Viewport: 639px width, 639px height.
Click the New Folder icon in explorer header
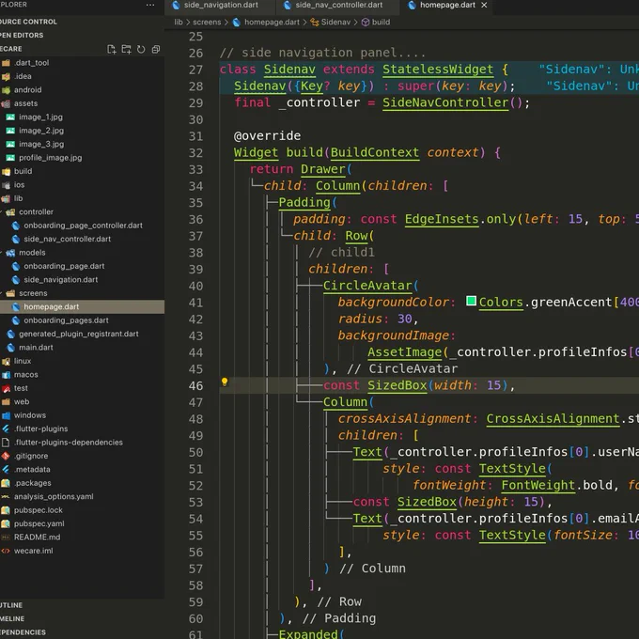tap(126, 49)
